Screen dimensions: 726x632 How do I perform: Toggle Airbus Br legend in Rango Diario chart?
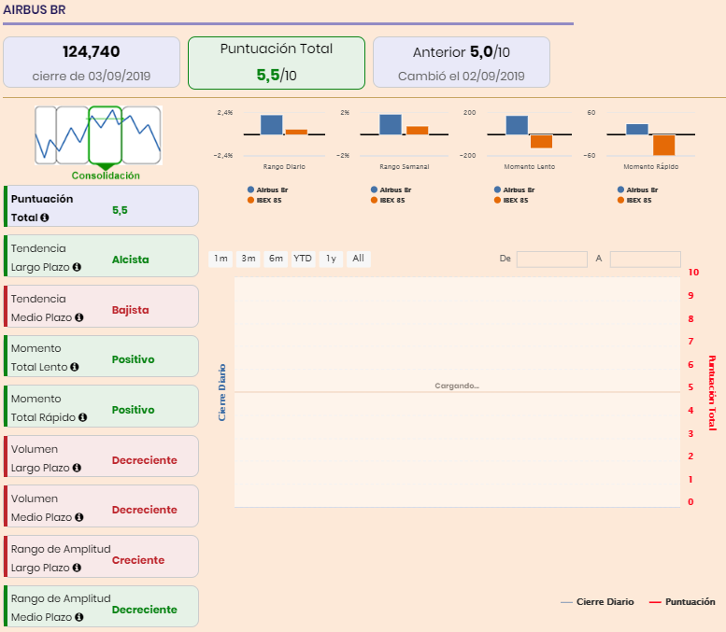[x=267, y=190]
